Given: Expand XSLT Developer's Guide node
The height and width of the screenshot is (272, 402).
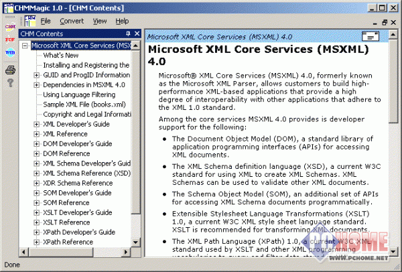Looking at the screenshot, I should coord(36,213).
